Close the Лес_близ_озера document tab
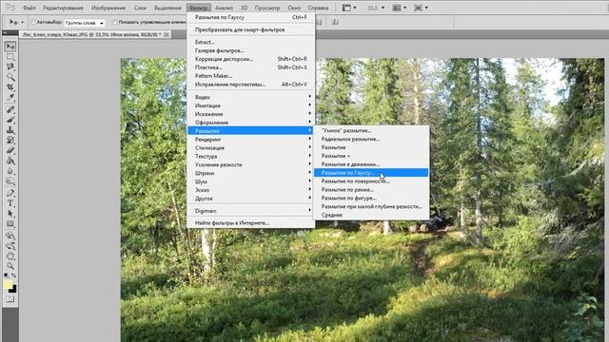This screenshot has width=609, height=342. point(167,34)
